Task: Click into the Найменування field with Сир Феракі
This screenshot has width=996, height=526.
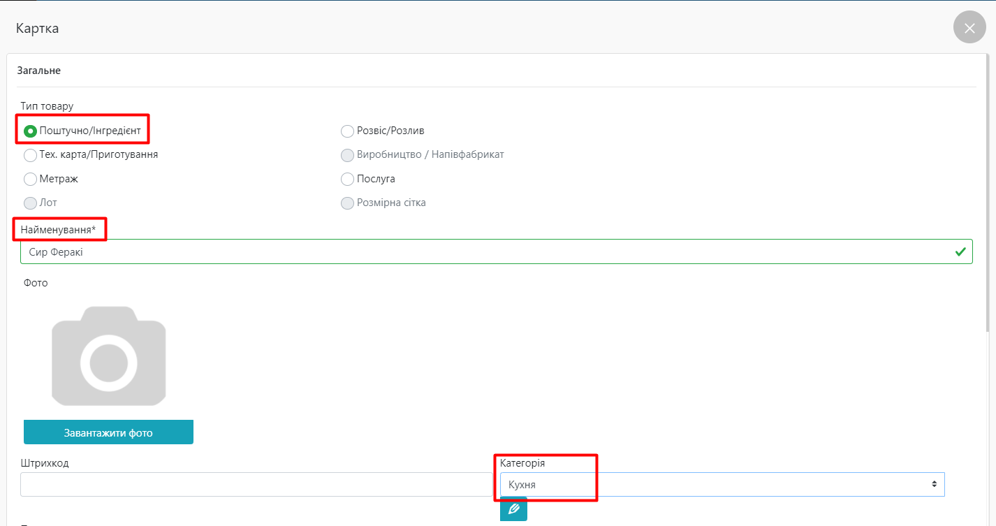Action: point(482,251)
